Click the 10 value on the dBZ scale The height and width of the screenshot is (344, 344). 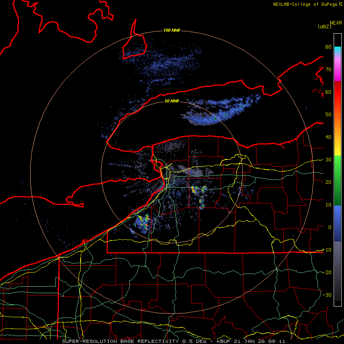[x=328, y=205]
